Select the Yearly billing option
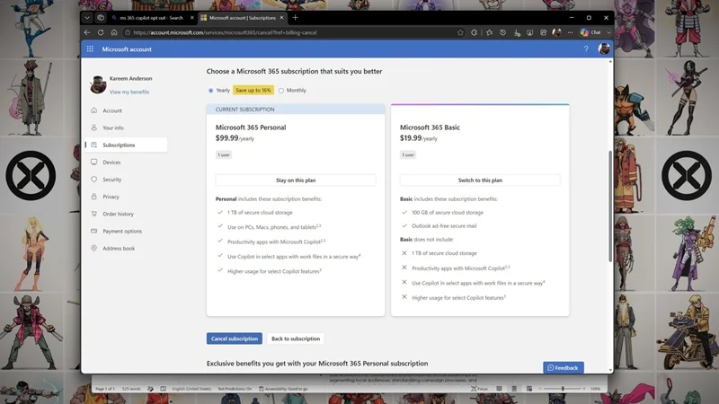719x404 pixels. point(211,91)
